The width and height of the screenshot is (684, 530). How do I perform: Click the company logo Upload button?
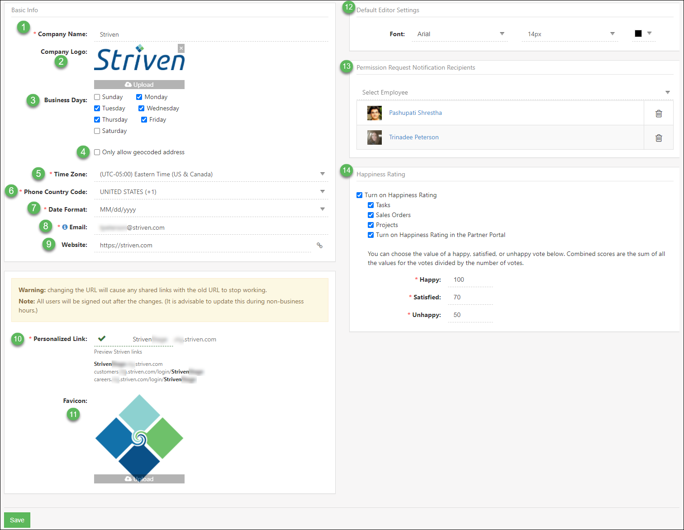click(139, 85)
